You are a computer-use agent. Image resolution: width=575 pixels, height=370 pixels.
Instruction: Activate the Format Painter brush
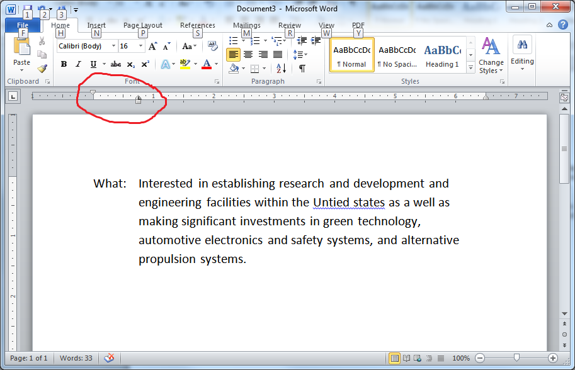(x=42, y=68)
